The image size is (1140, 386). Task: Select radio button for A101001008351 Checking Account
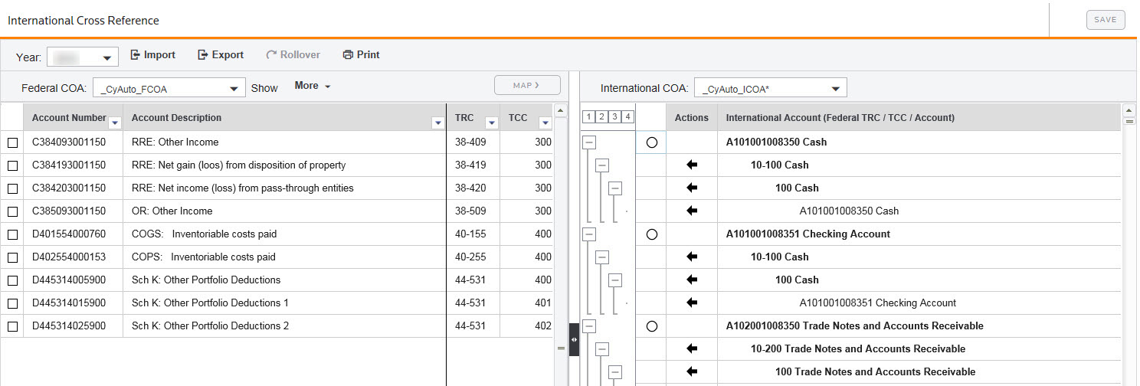pyautogui.click(x=652, y=234)
